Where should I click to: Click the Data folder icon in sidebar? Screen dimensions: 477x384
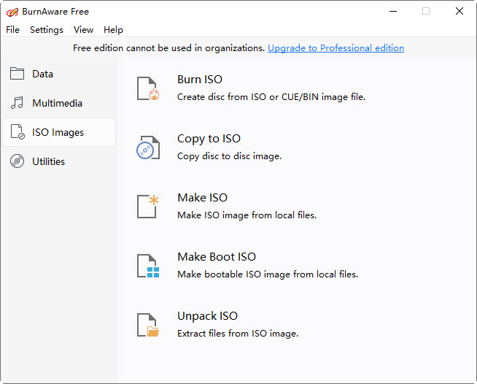[x=17, y=74]
